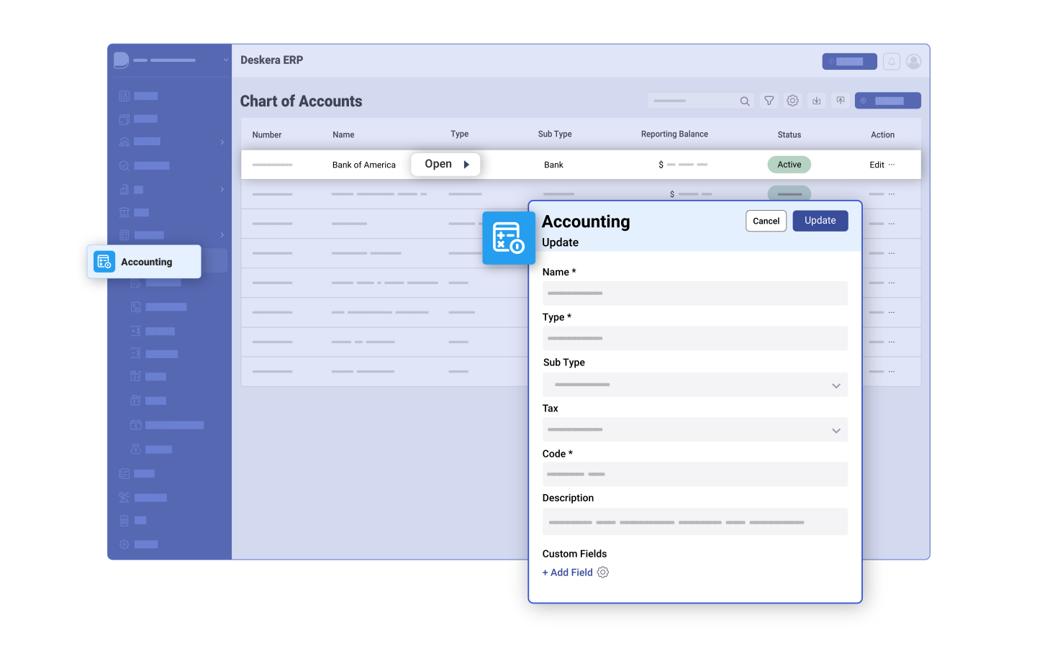Expand the third sidebar menu item with chevron

coord(222,142)
